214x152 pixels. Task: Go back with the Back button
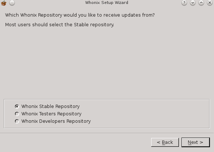pyautogui.click(x=165, y=142)
